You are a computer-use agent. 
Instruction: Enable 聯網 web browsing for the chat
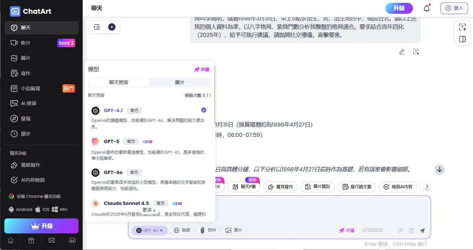click(x=182, y=230)
